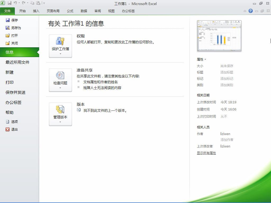Screen dimensions: 271x203
Task: Click 添加类别 field to add category
Action: point(227,85)
